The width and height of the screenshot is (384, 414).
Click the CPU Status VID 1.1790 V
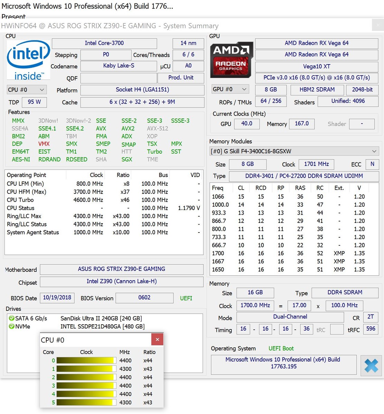pyautogui.click(x=189, y=208)
